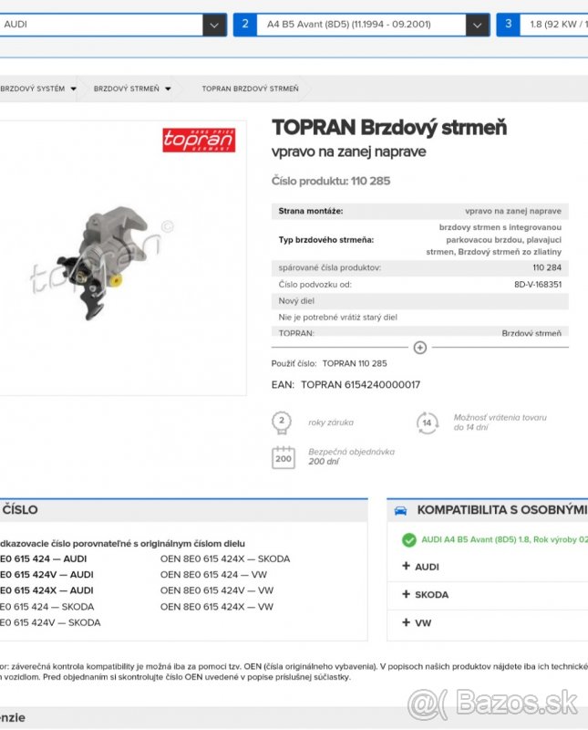Click the blue car icon
588x730 pixels.
coord(400,511)
